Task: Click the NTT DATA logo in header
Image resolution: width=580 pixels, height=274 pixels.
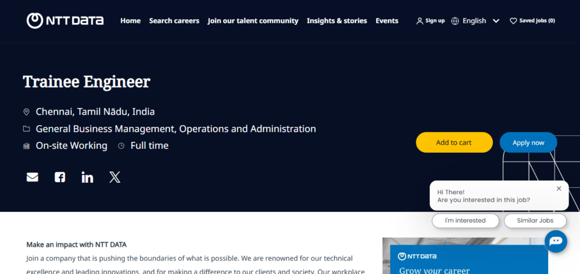Action: click(x=65, y=21)
